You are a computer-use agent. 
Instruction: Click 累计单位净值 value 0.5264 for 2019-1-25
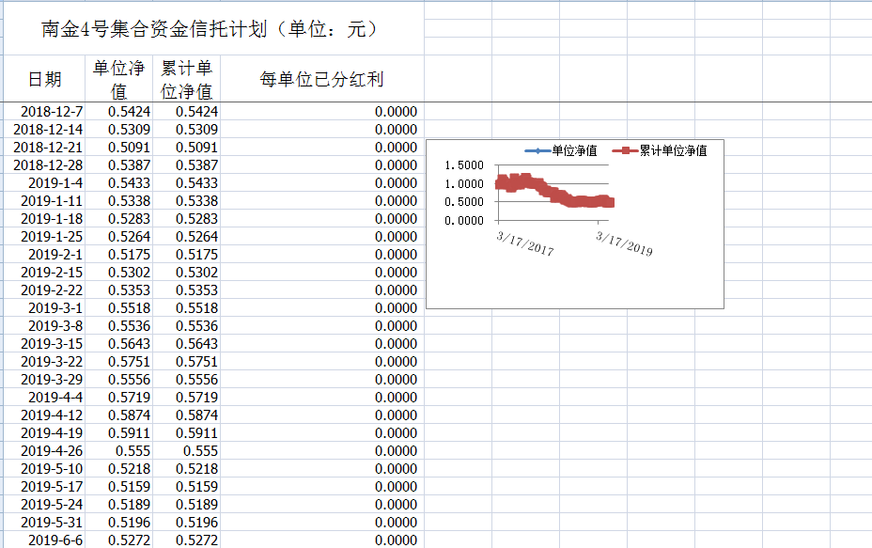click(x=186, y=236)
